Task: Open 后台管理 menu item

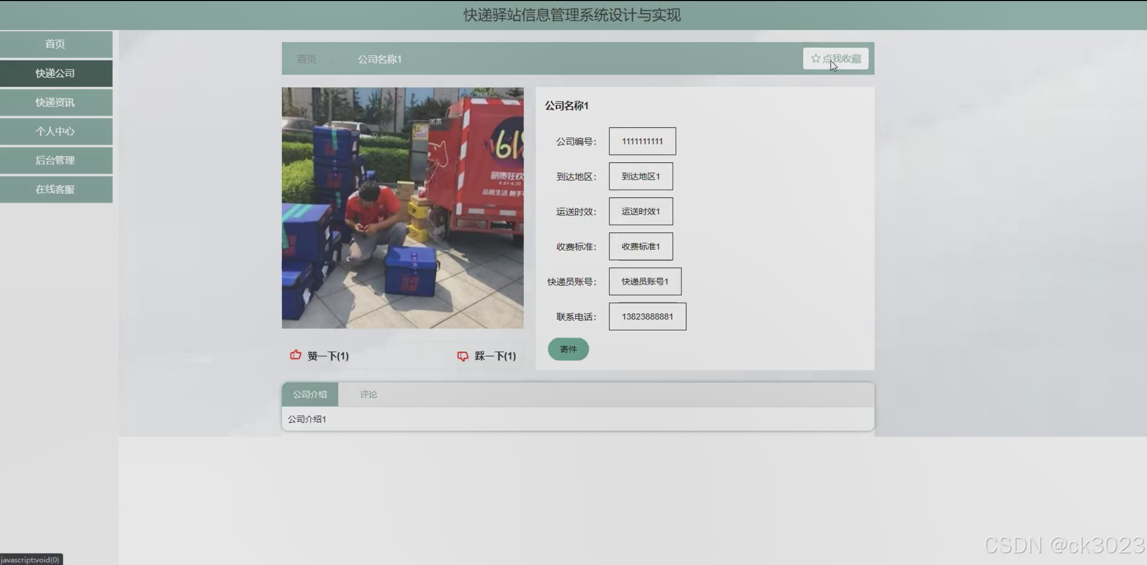Action: click(55, 160)
